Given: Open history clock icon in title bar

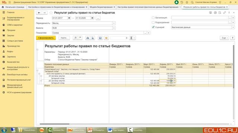Looking at the screenshot, I should click(x=182, y=2).
